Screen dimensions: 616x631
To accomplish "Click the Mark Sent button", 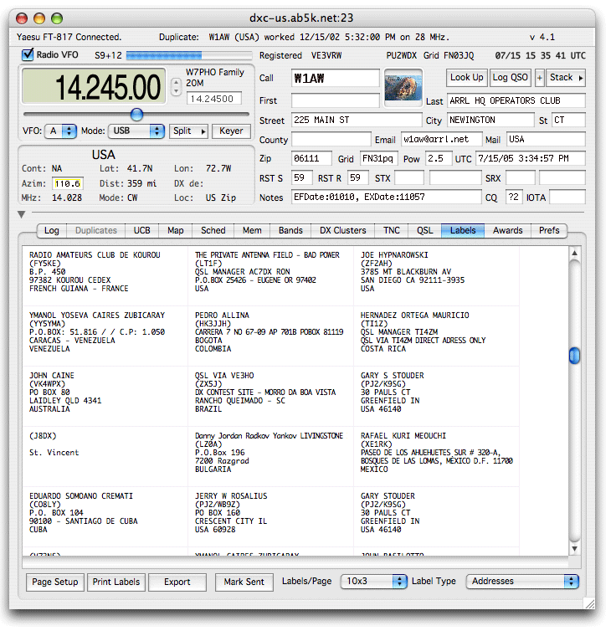I will point(244,582).
